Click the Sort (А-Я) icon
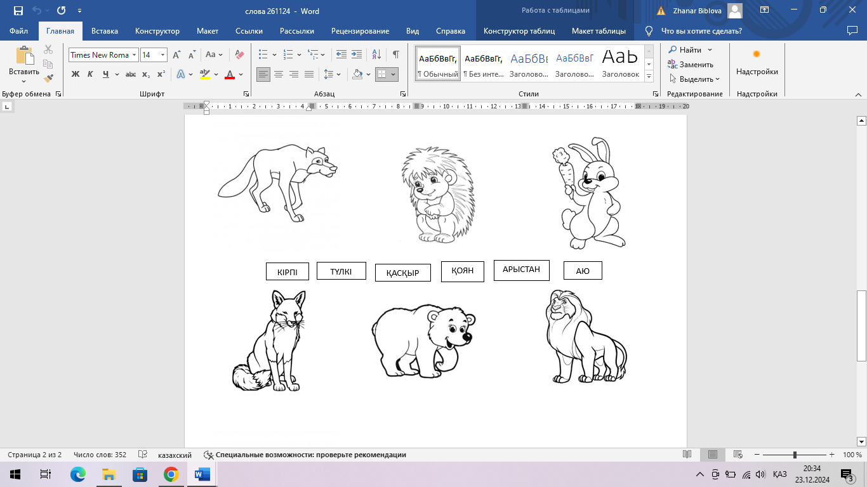Screen dimensions: 867x487 pyautogui.click(x=376, y=55)
